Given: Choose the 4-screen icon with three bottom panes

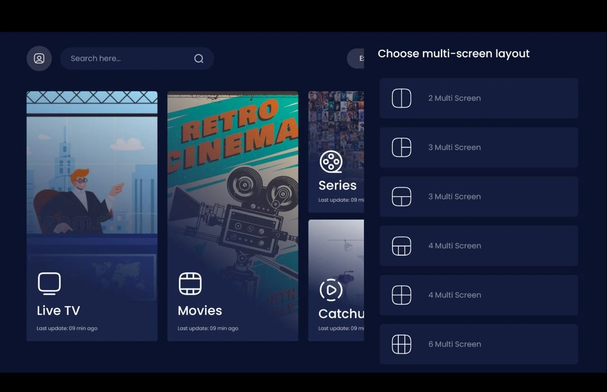Looking at the screenshot, I should click(401, 246).
